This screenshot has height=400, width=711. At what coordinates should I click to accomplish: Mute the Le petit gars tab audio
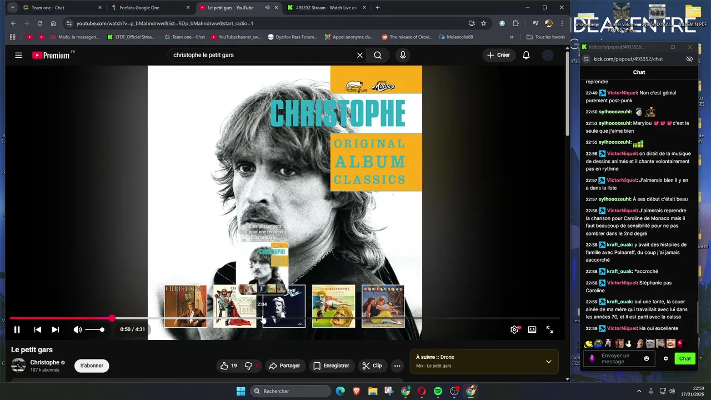click(x=267, y=8)
